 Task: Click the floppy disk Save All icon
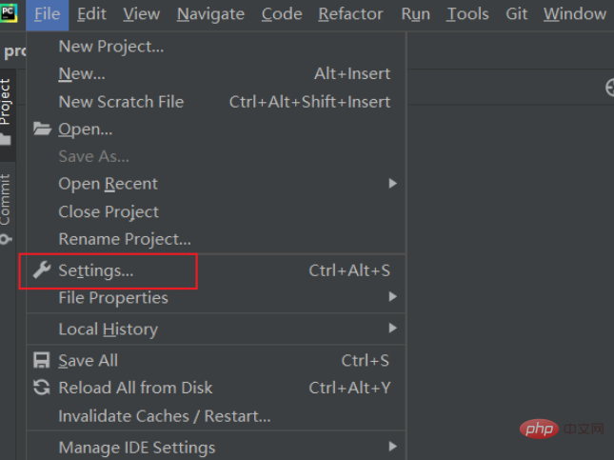(x=41, y=360)
